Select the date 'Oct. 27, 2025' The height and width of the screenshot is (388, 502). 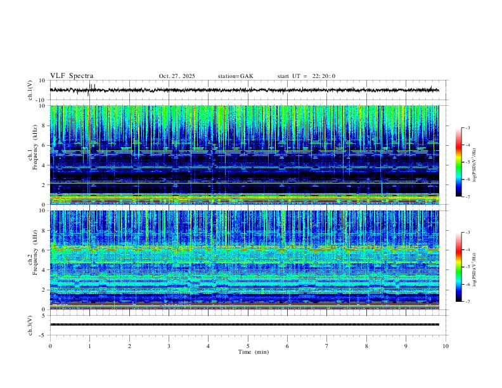click(x=177, y=76)
